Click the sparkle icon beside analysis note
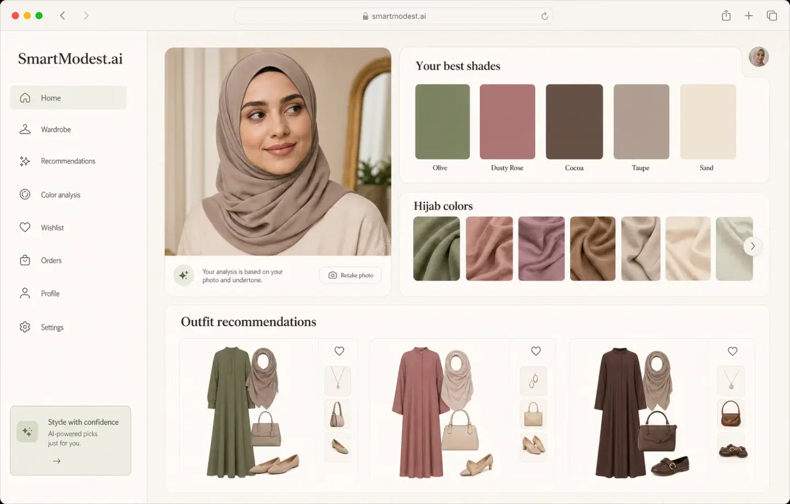 click(184, 275)
